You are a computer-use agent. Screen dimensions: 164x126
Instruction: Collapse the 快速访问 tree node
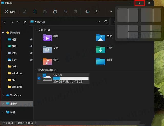[3, 33]
